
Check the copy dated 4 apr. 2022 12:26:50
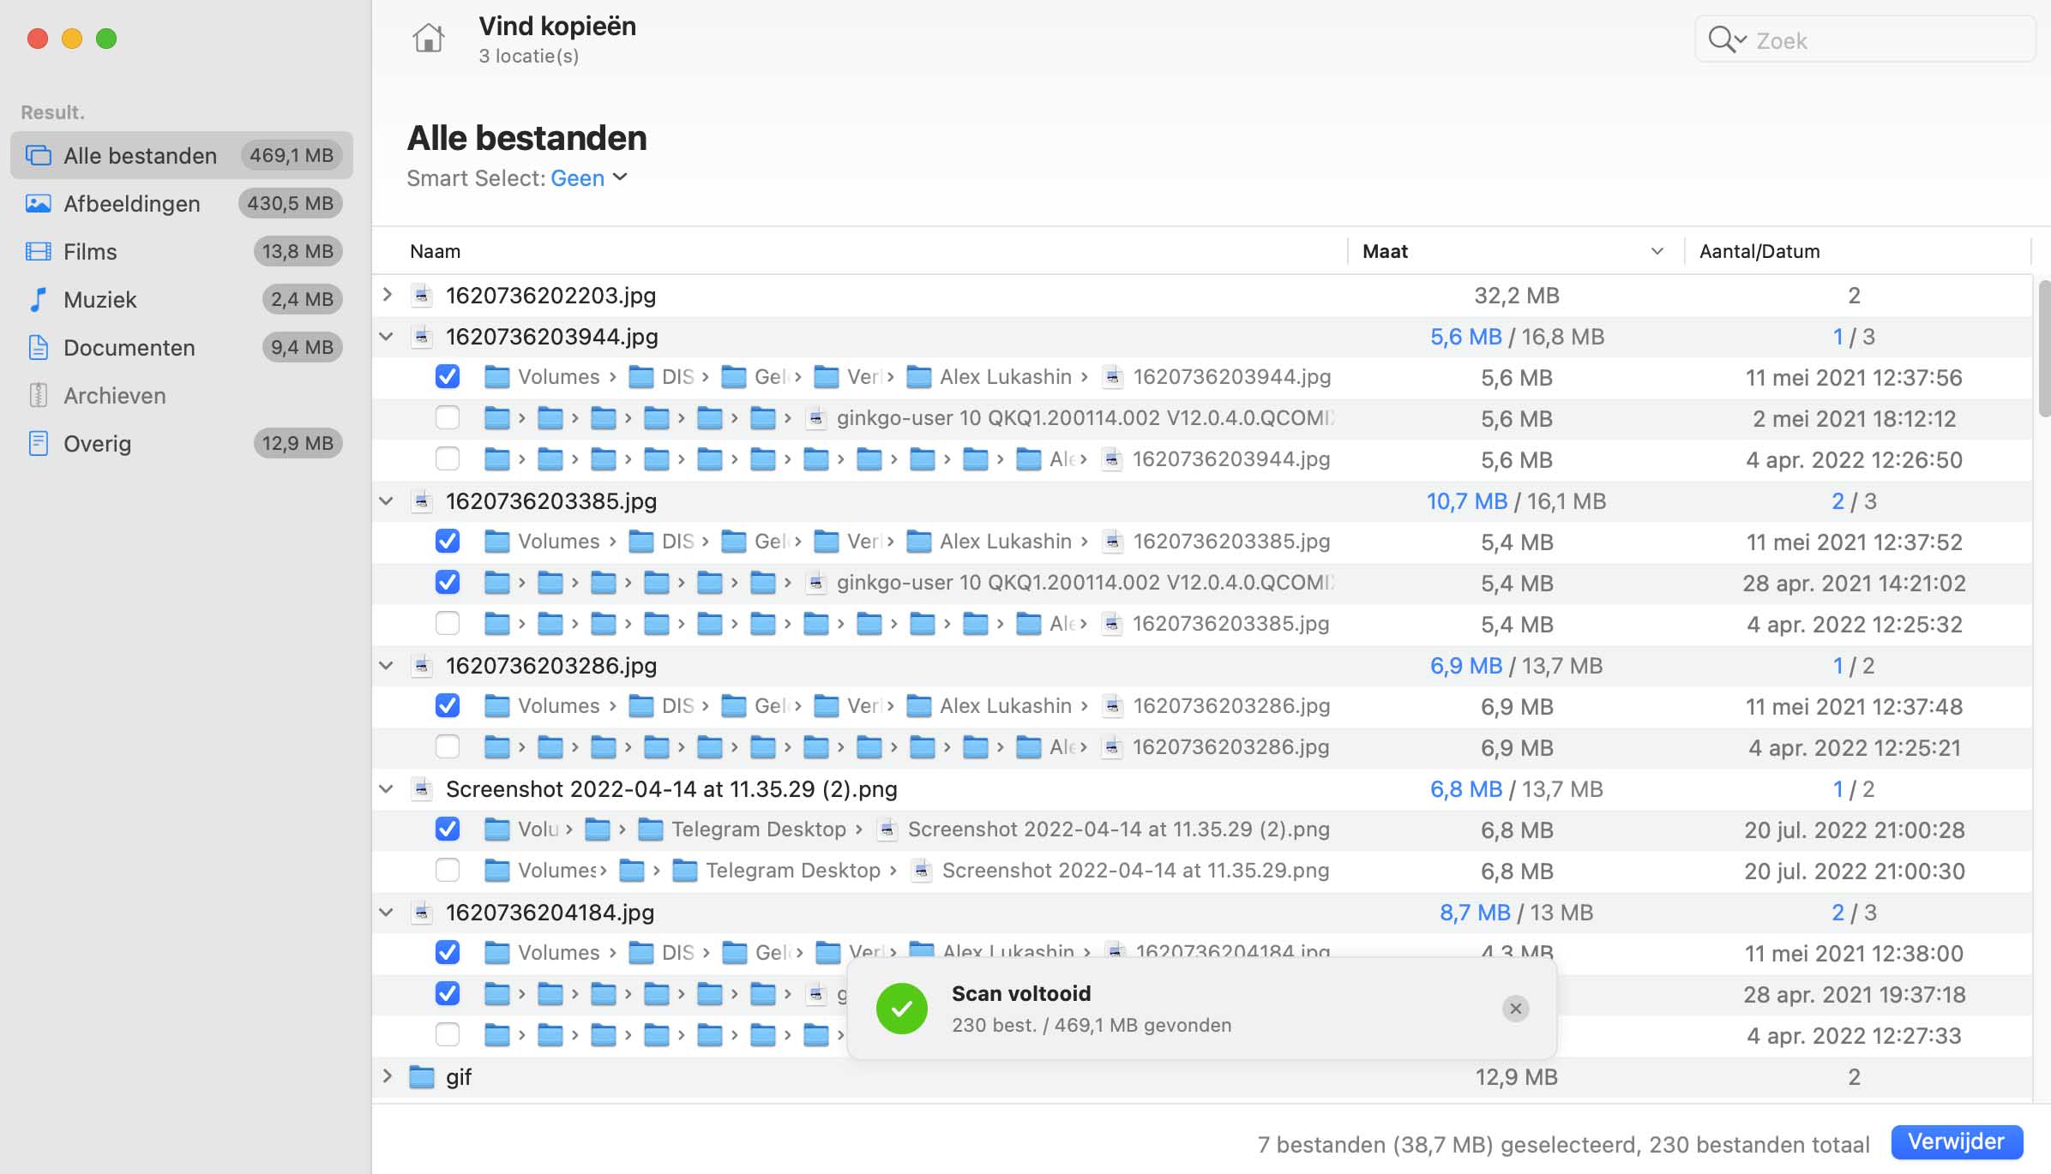[x=448, y=459]
